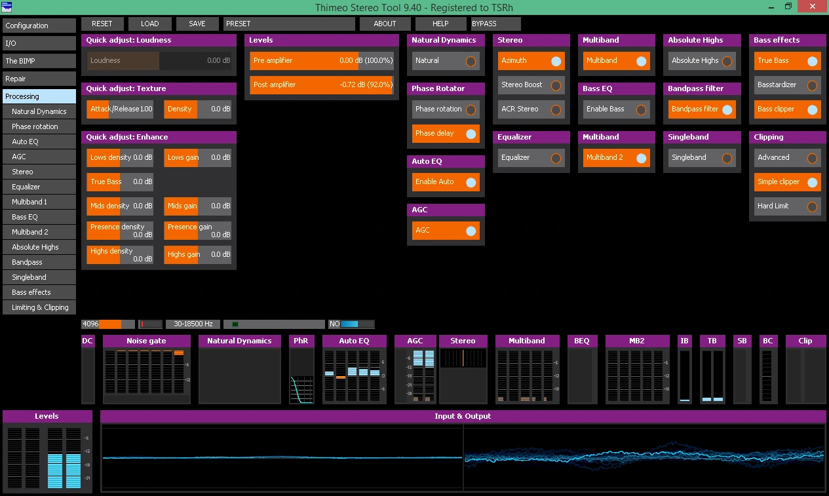The width and height of the screenshot is (829, 496).
Task: Adjust the Loudness slider
Action: 159,60
